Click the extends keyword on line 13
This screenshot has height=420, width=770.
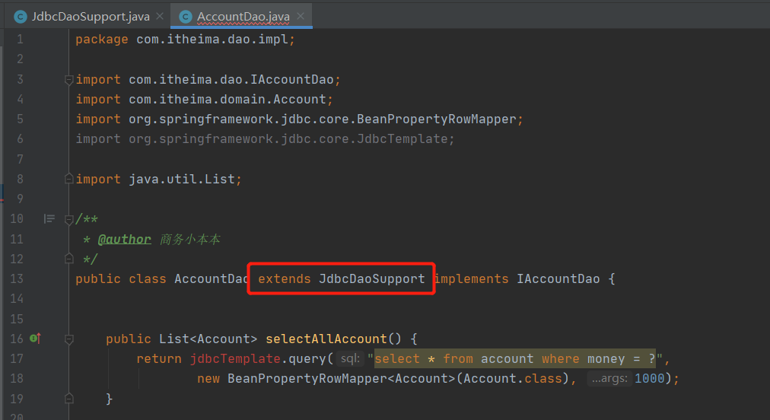(285, 279)
